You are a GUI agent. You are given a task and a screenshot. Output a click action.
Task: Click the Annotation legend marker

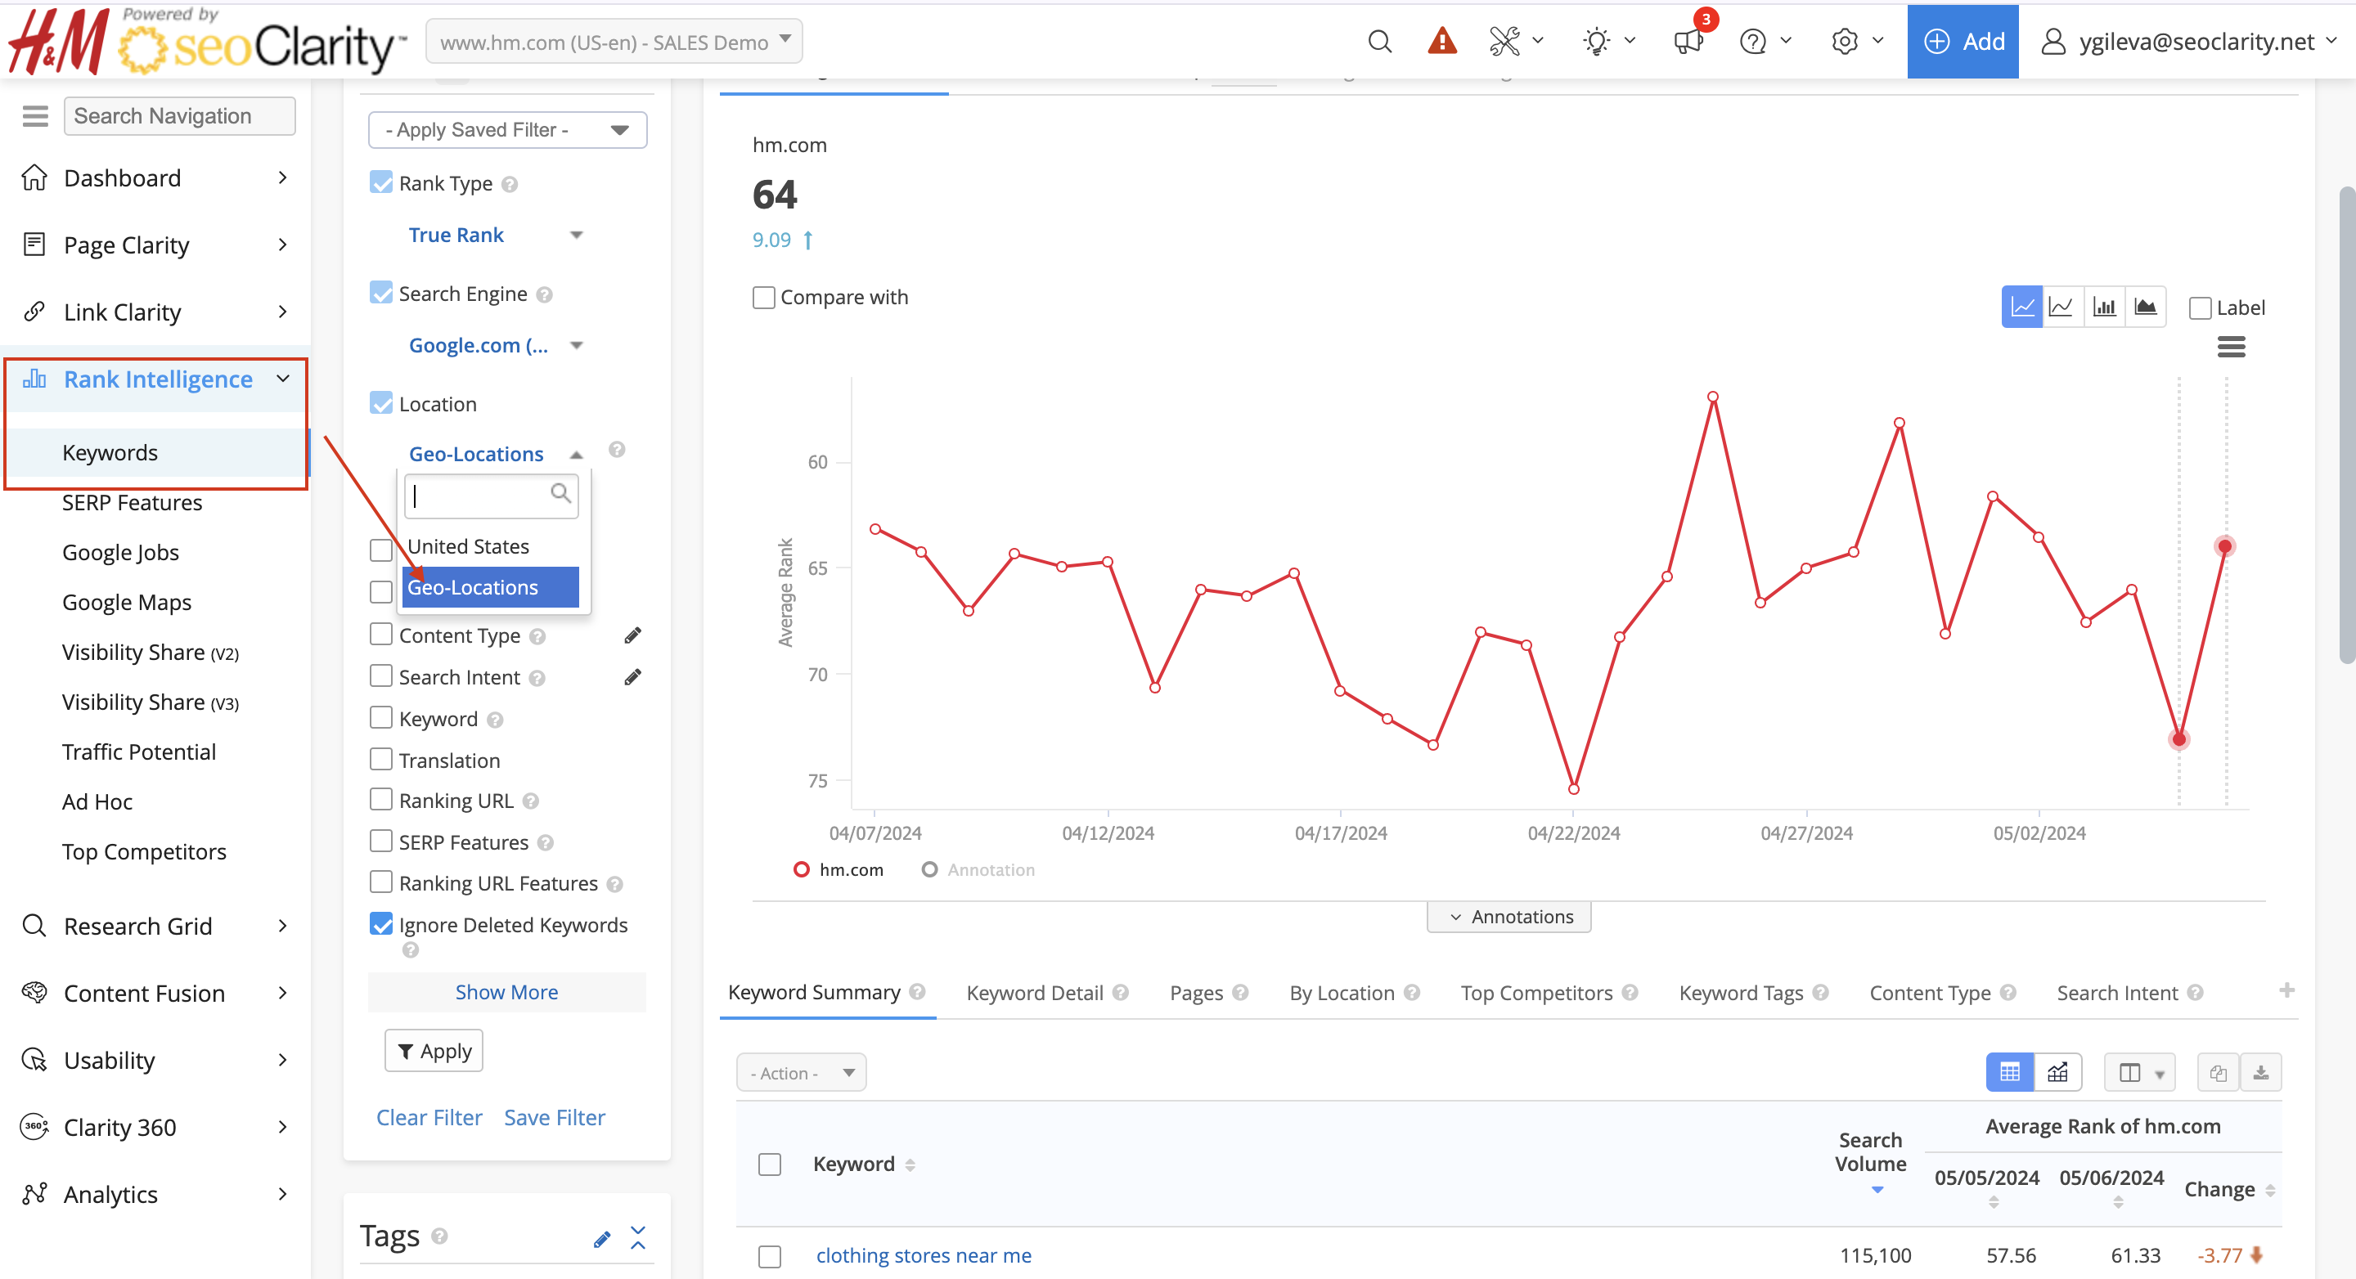click(x=929, y=869)
